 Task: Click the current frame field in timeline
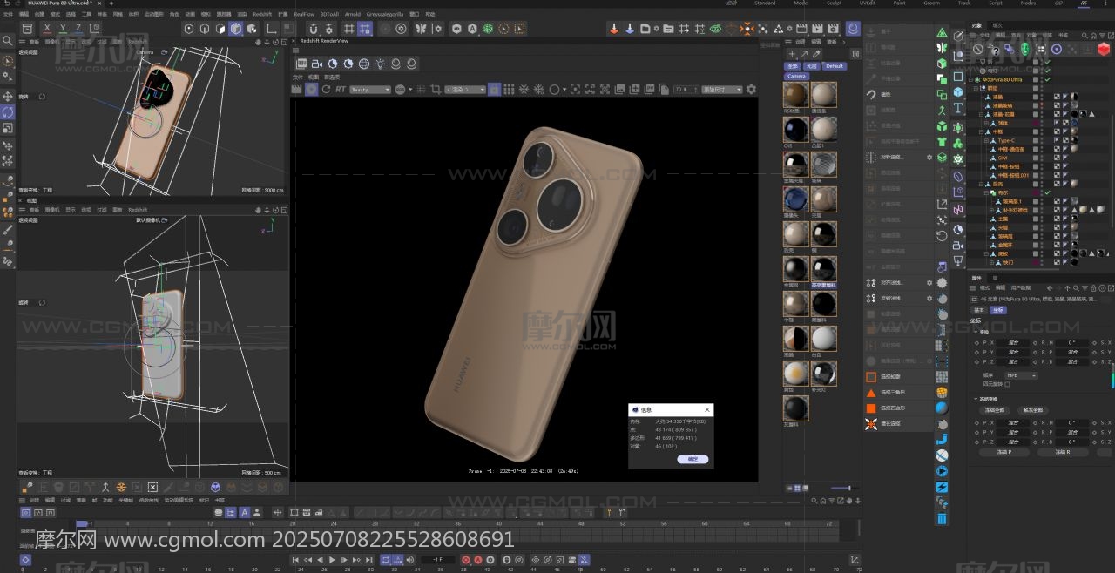438,560
